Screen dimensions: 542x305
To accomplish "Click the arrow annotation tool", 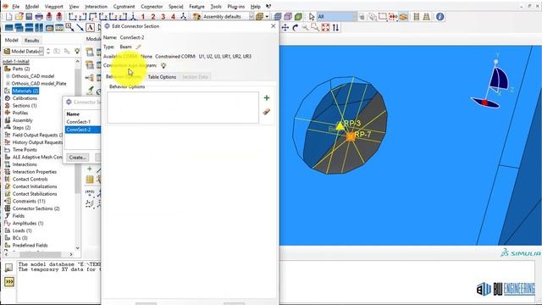I will tap(80, 28).
